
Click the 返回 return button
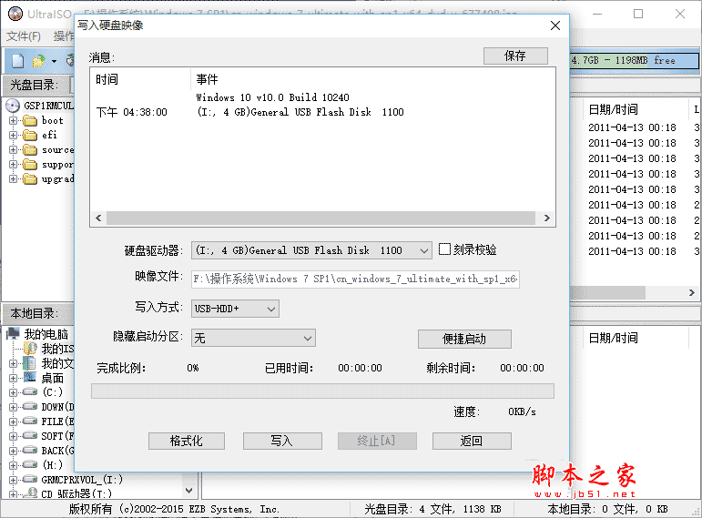472,441
